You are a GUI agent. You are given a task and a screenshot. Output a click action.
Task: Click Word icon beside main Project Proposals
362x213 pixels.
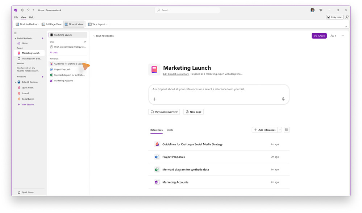pos(157,157)
